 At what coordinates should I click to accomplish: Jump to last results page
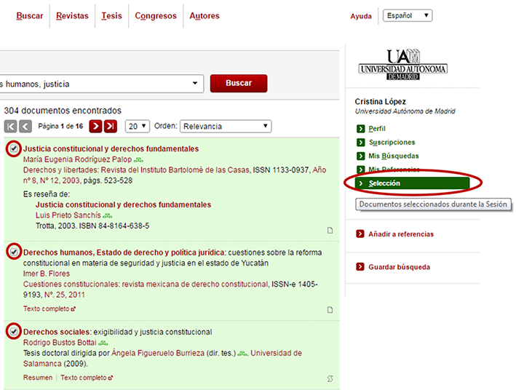pyautogui.click(x=111, y=127)
